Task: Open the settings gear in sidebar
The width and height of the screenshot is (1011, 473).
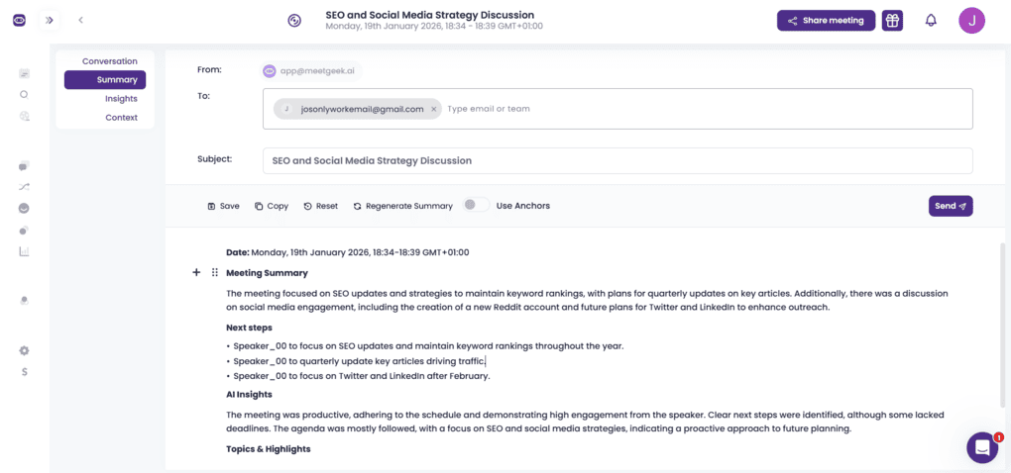Action: (x=24, y=350)
